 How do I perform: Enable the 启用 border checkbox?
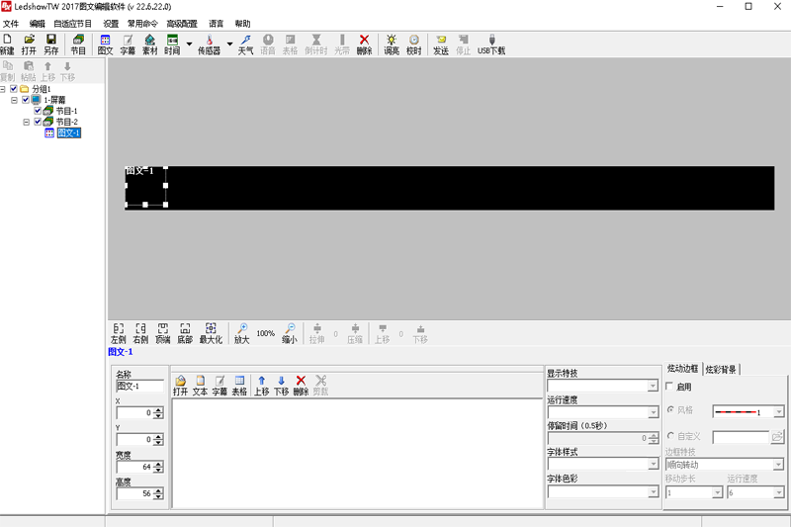[x=670, y=387]
